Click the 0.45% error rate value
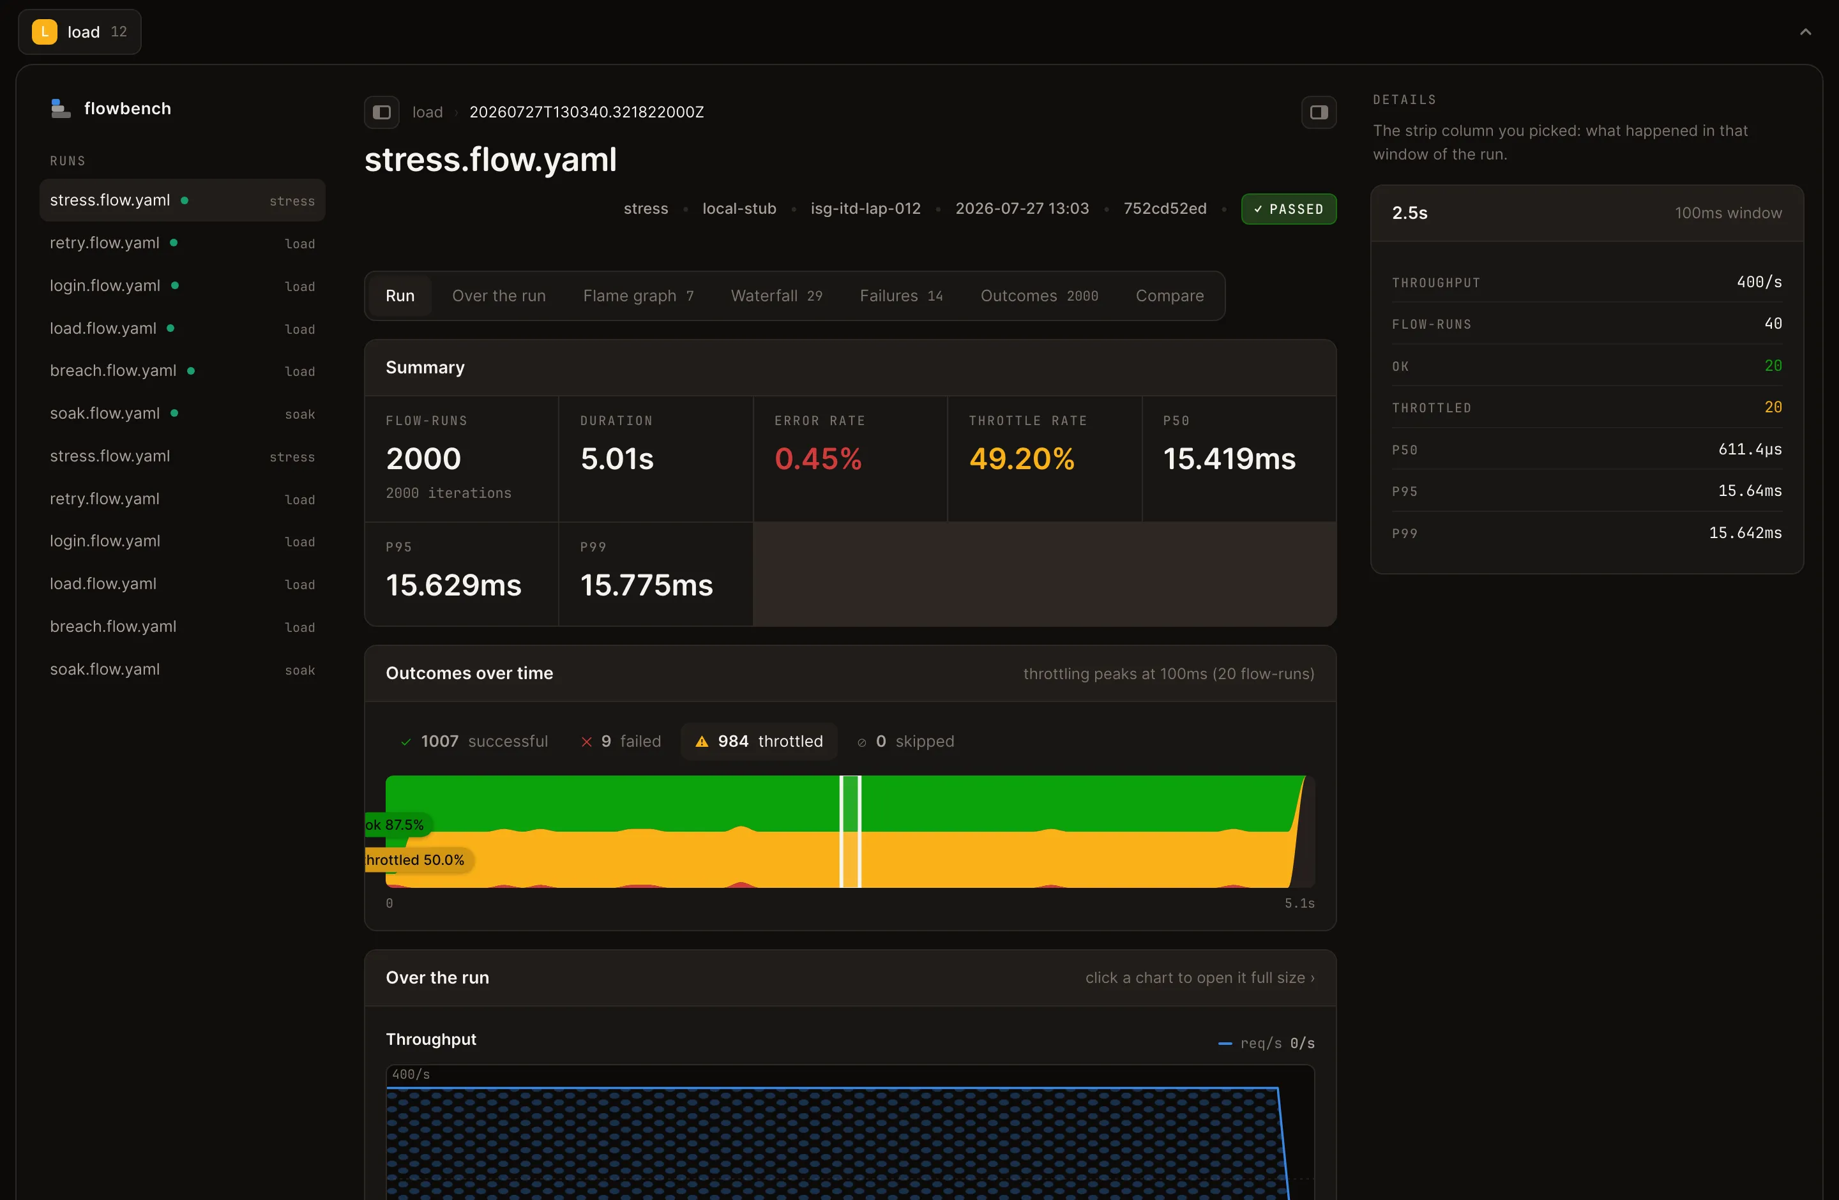 tap(817, 459)
